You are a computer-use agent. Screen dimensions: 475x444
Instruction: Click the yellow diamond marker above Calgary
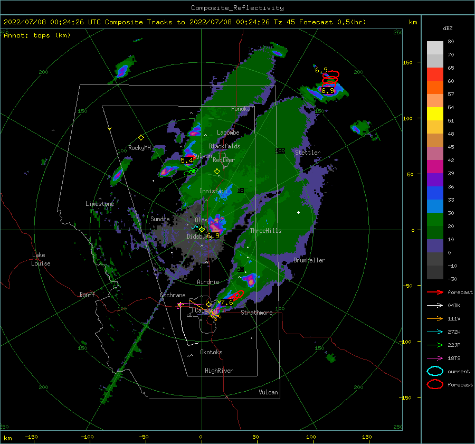click(208, 304)
